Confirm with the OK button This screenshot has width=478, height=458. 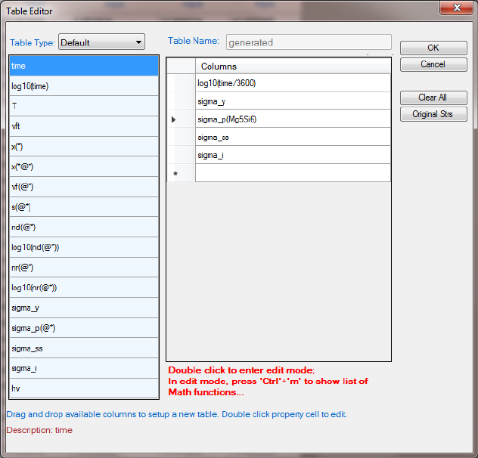click(433, 48)
